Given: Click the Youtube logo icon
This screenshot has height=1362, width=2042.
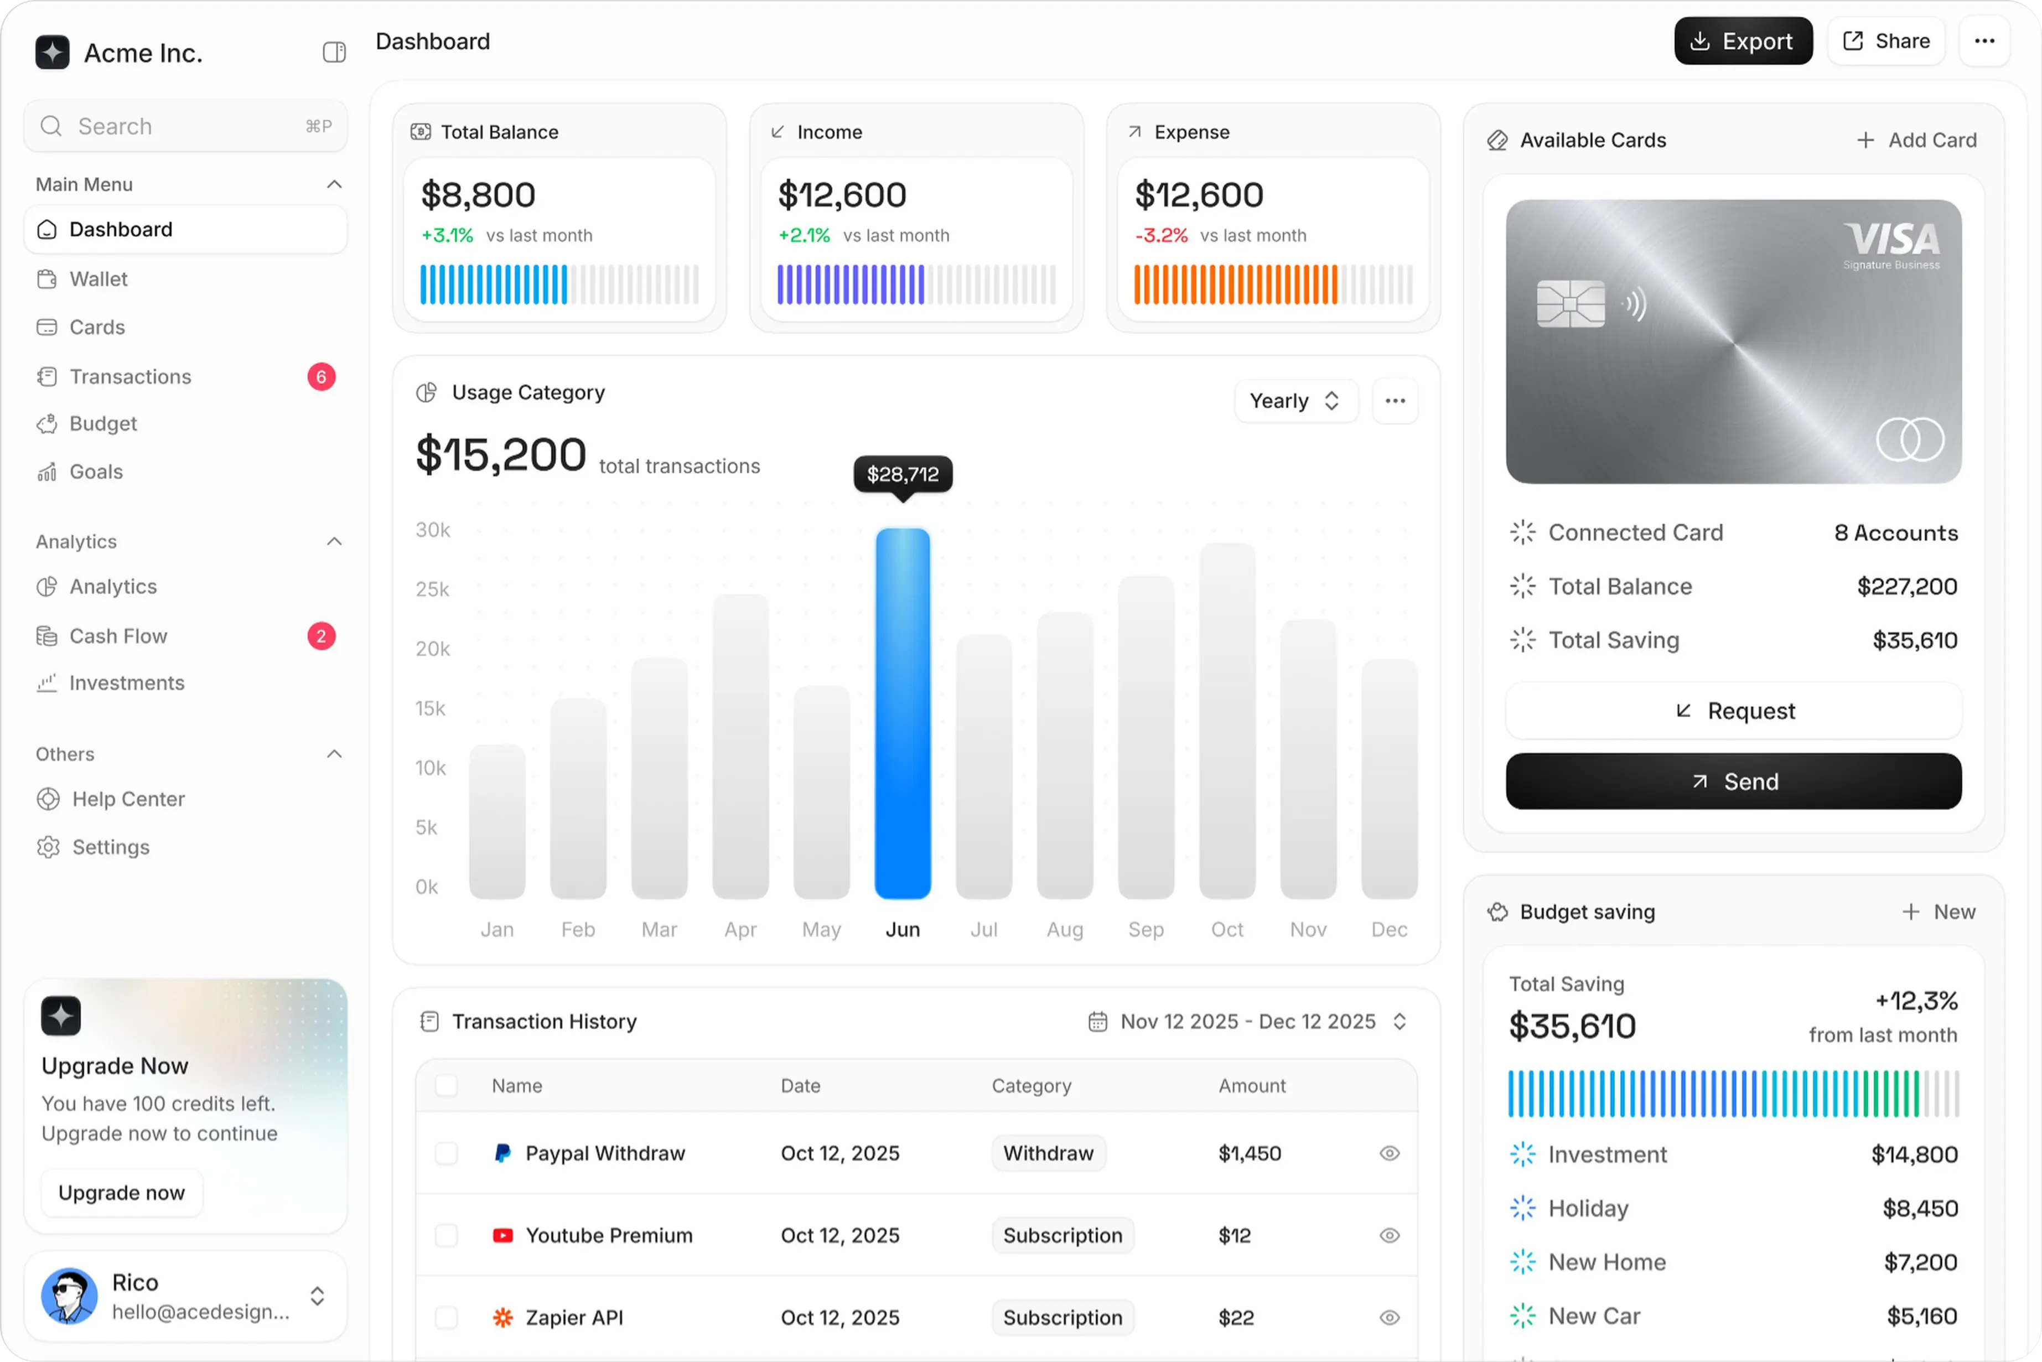Looking at the screenshot, I should [502, 1235].
